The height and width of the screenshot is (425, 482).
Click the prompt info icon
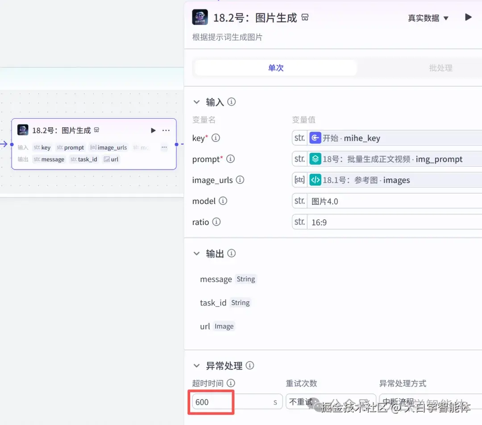(x=230, y=158)
